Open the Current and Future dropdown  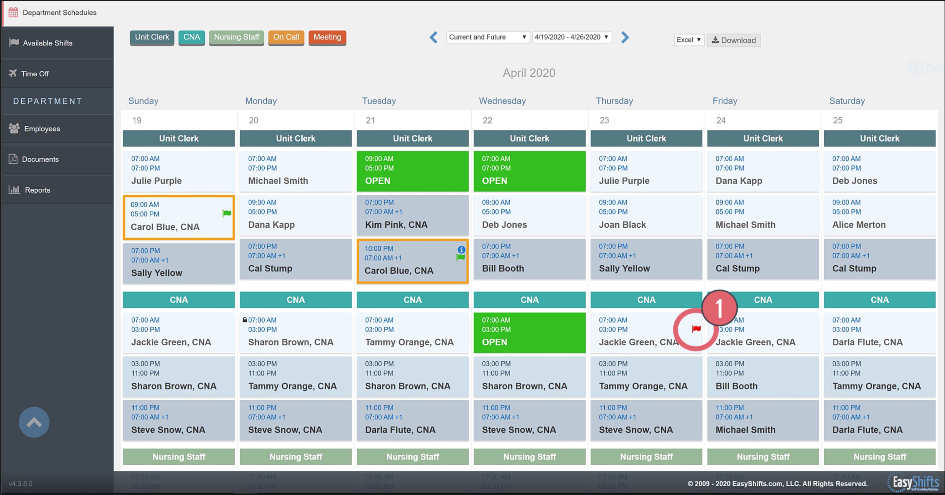(x=487, y=37)
